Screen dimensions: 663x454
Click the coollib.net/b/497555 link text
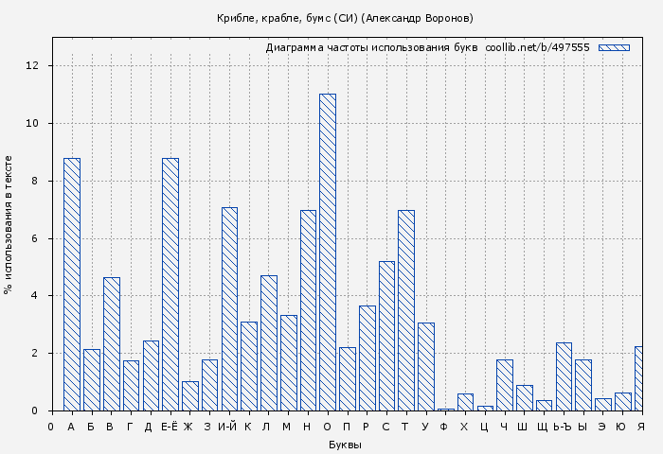537,47
